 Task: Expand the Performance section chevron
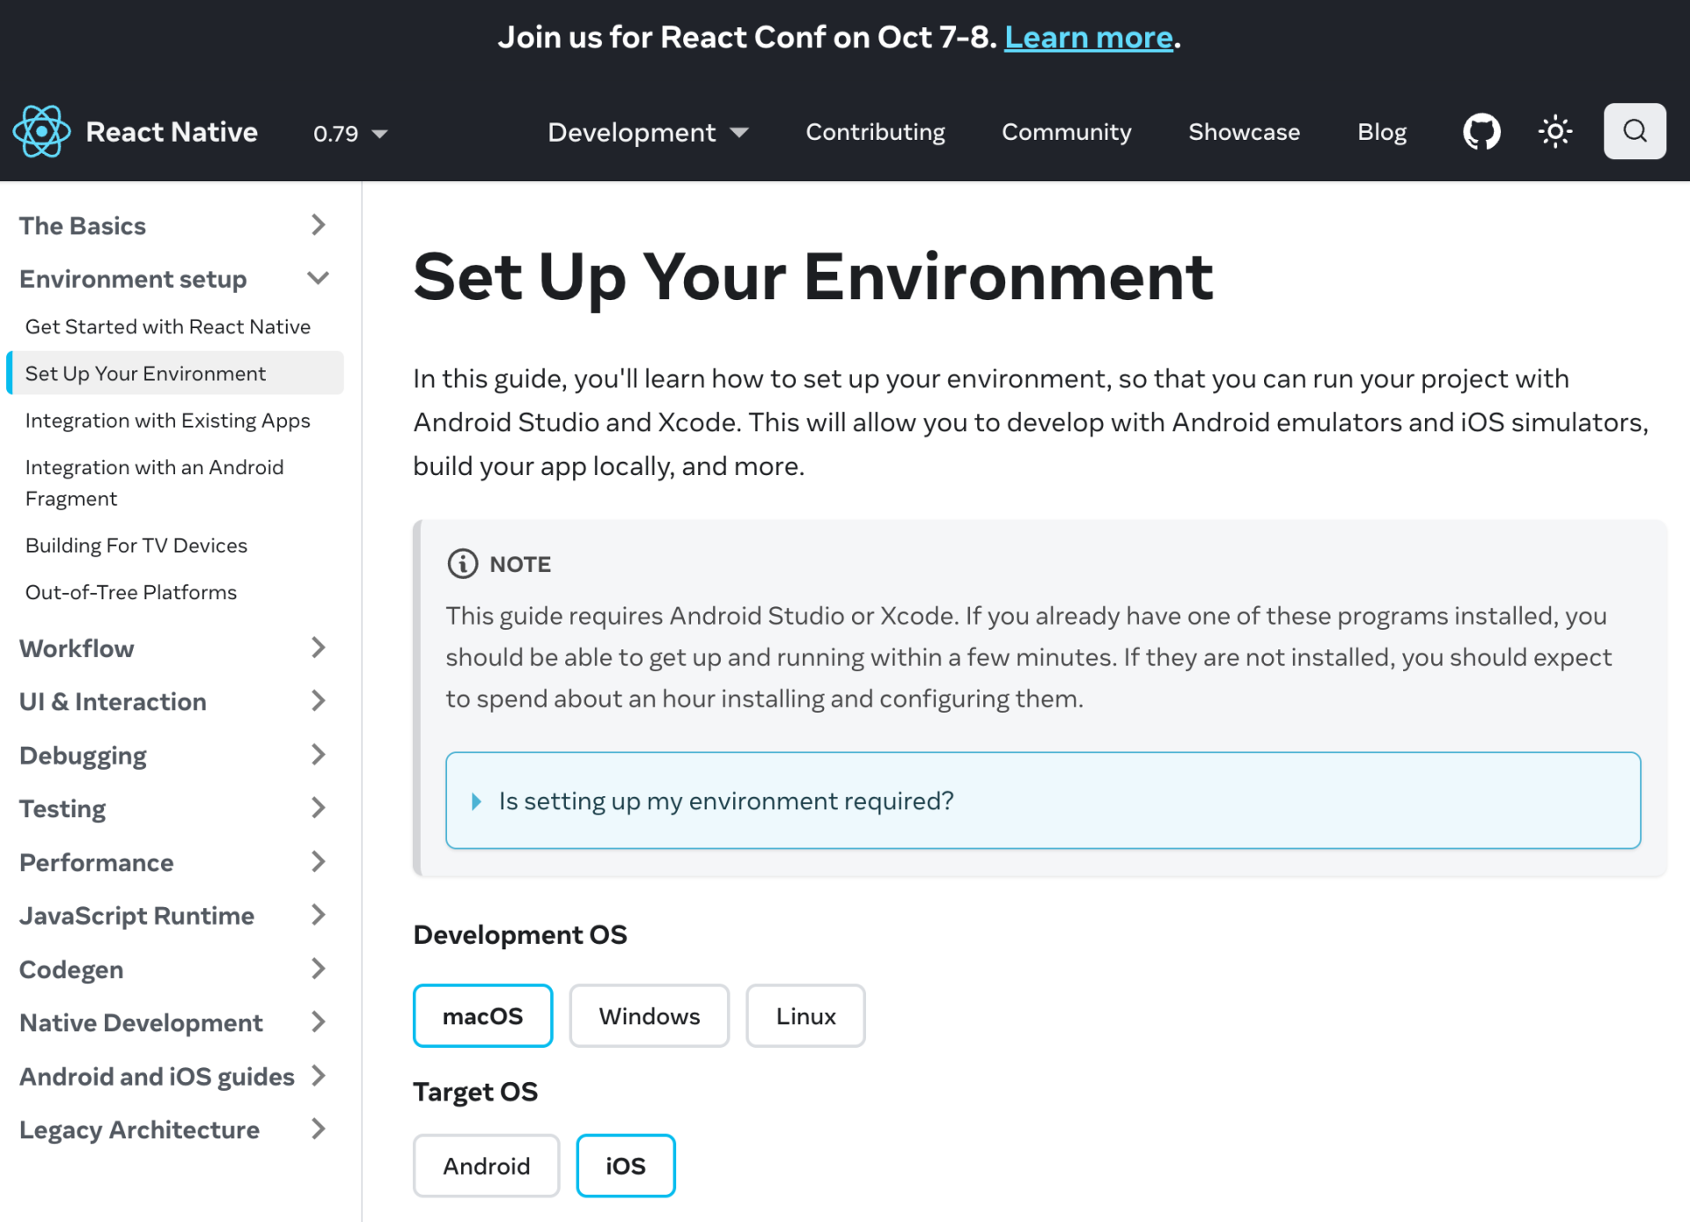pyautogui.click(x=319, y=862)
